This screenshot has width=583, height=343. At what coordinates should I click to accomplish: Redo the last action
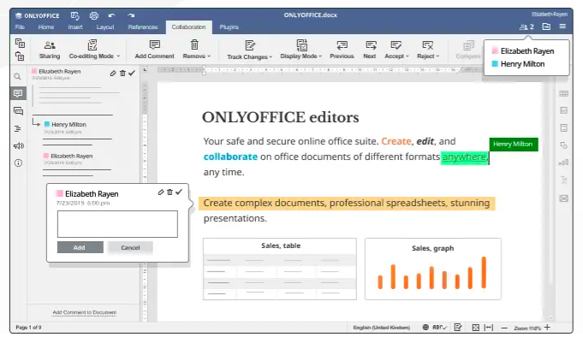[x=131, y=15]
